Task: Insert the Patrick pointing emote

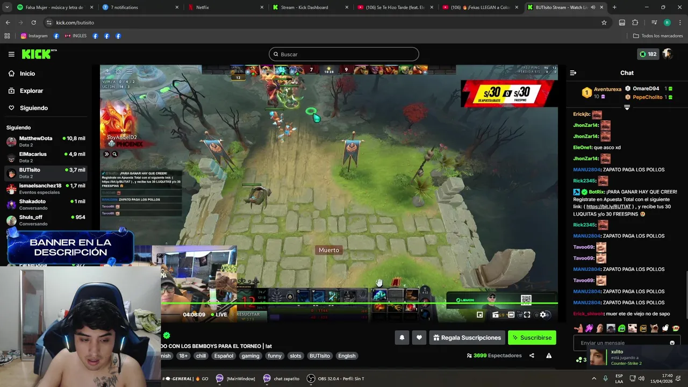Action: pos(578,328)
